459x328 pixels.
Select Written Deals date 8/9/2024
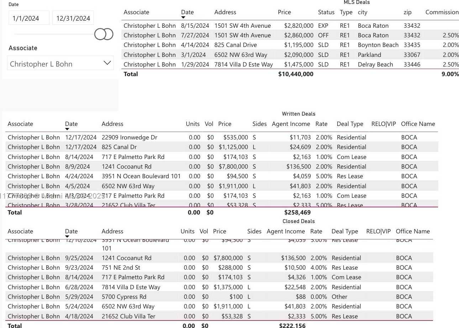(x=78, y=166)
